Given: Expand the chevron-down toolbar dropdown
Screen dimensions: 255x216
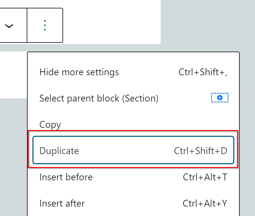Looking at the screenshot, I should [9, 26].
